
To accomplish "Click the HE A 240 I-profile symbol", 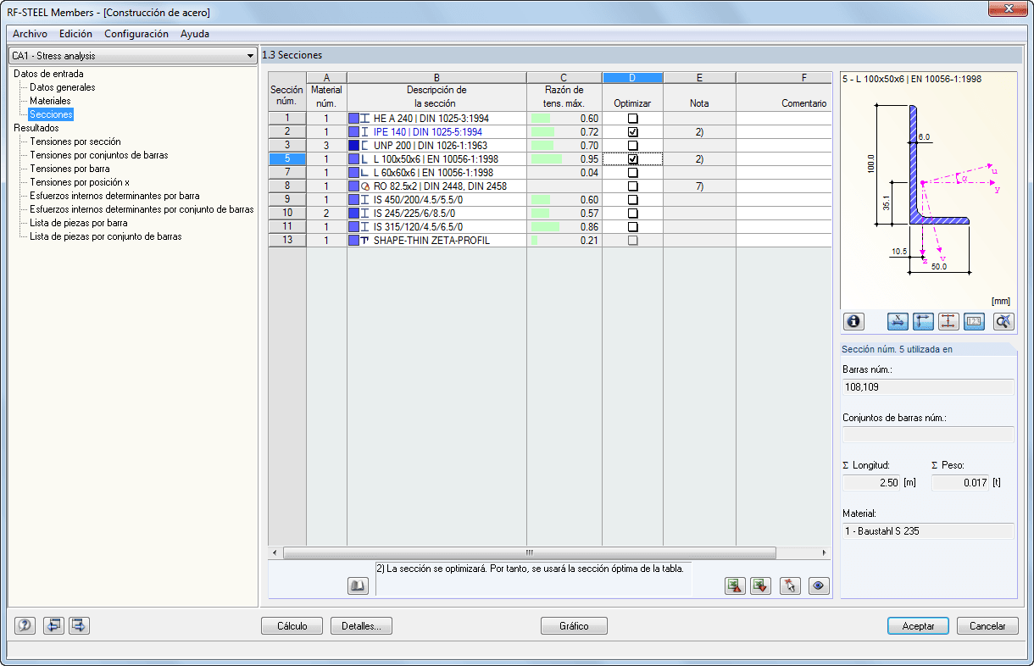I will [x=366, y=119].
